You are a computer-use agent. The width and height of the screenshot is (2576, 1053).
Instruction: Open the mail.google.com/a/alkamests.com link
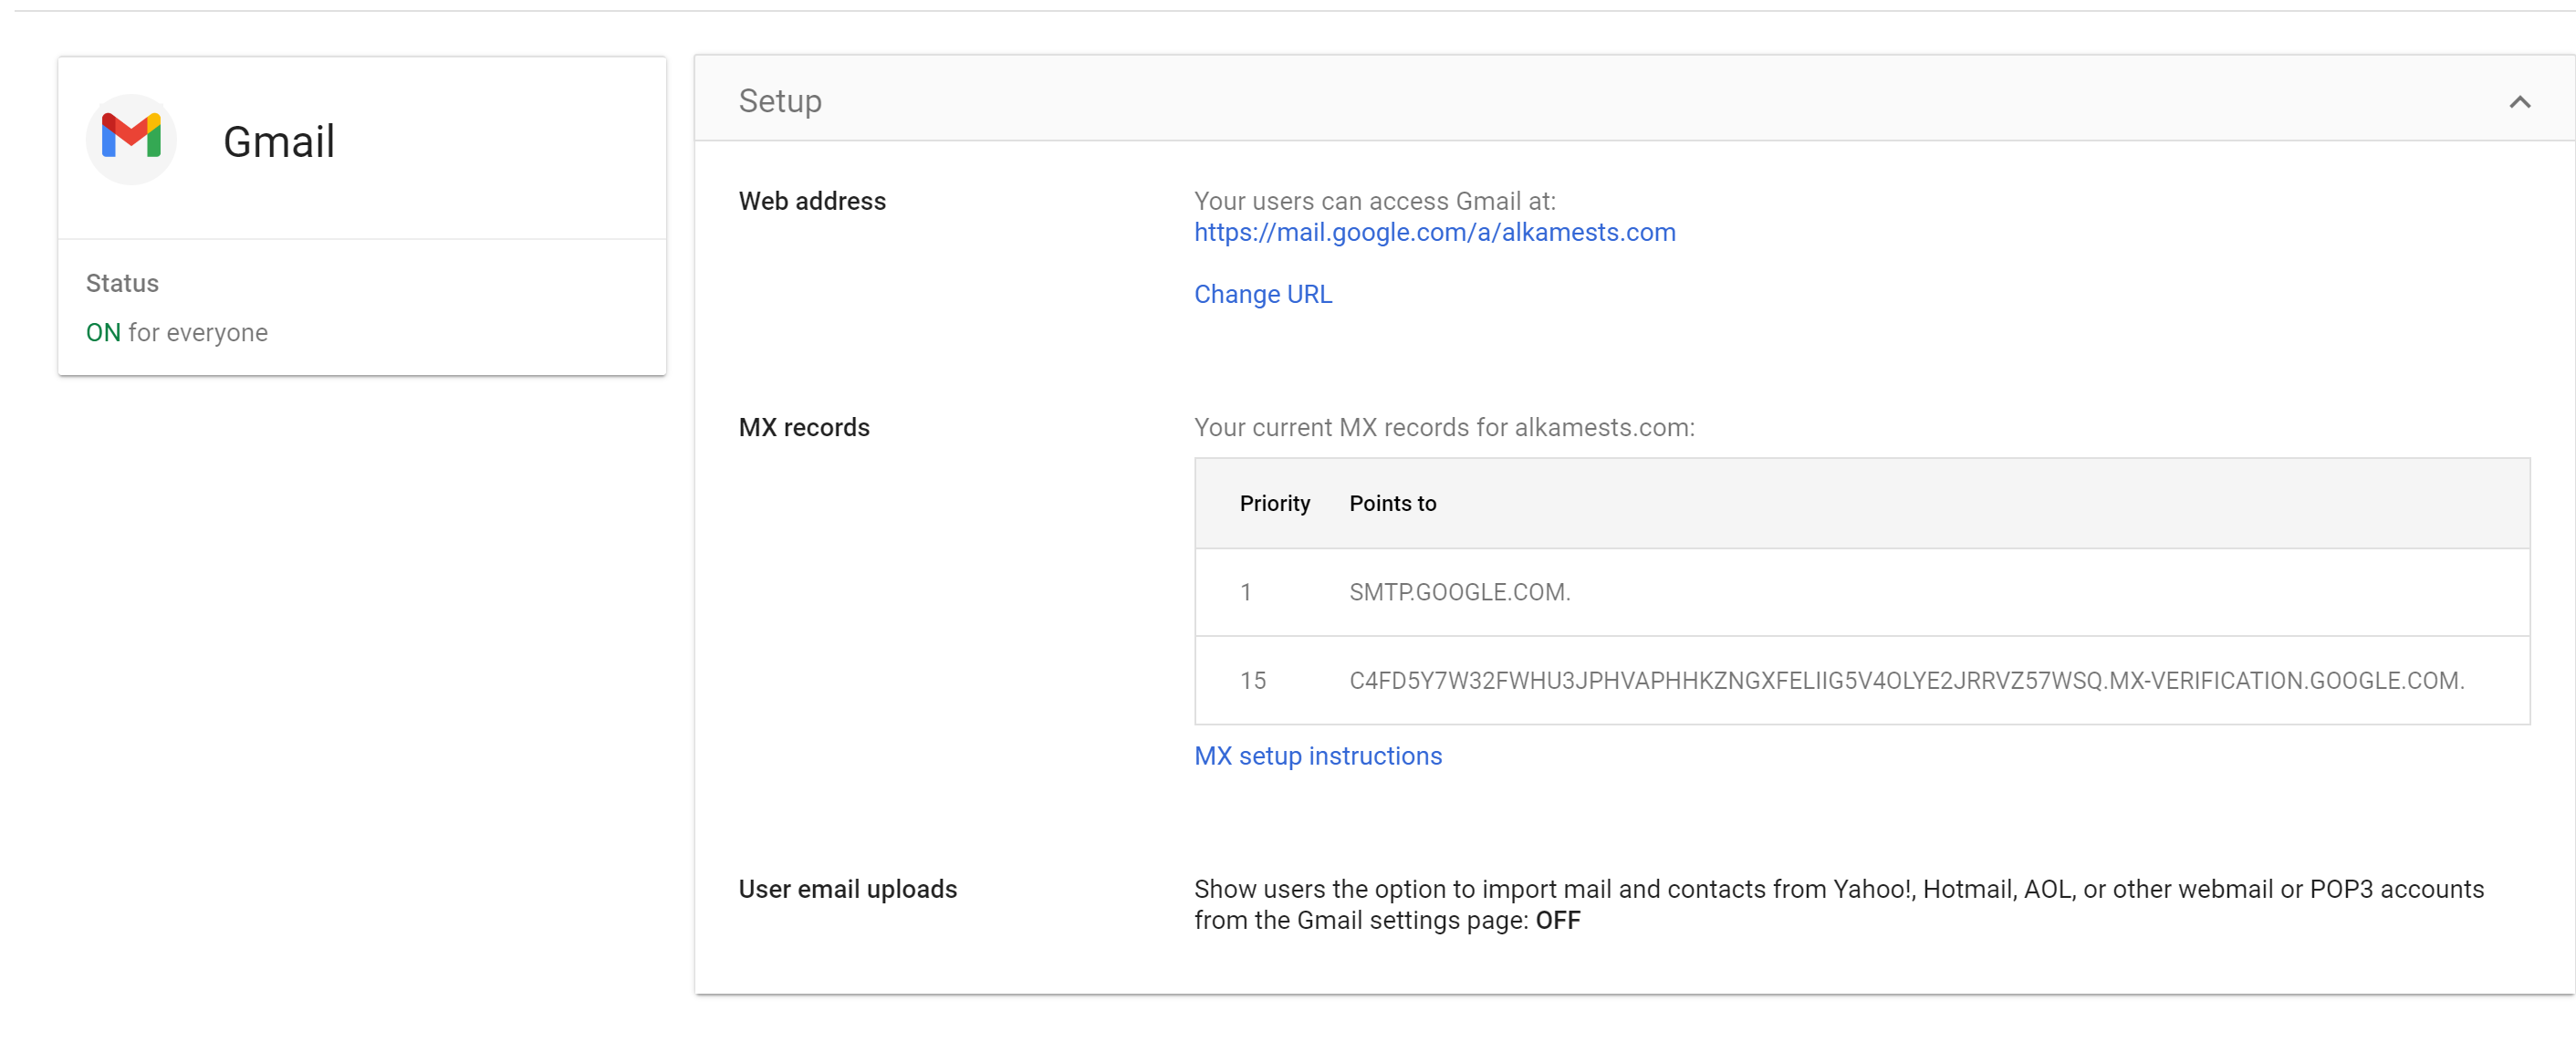click(1434, 232)
